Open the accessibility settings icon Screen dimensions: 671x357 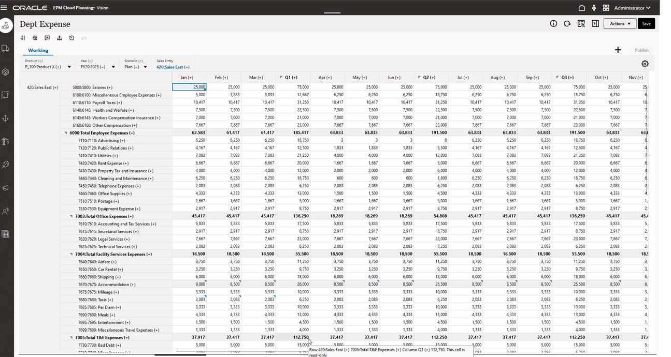pos(594,8)
